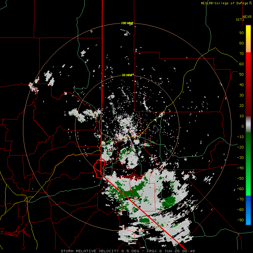Click the positive 40 scale label

tap(241, 85)
